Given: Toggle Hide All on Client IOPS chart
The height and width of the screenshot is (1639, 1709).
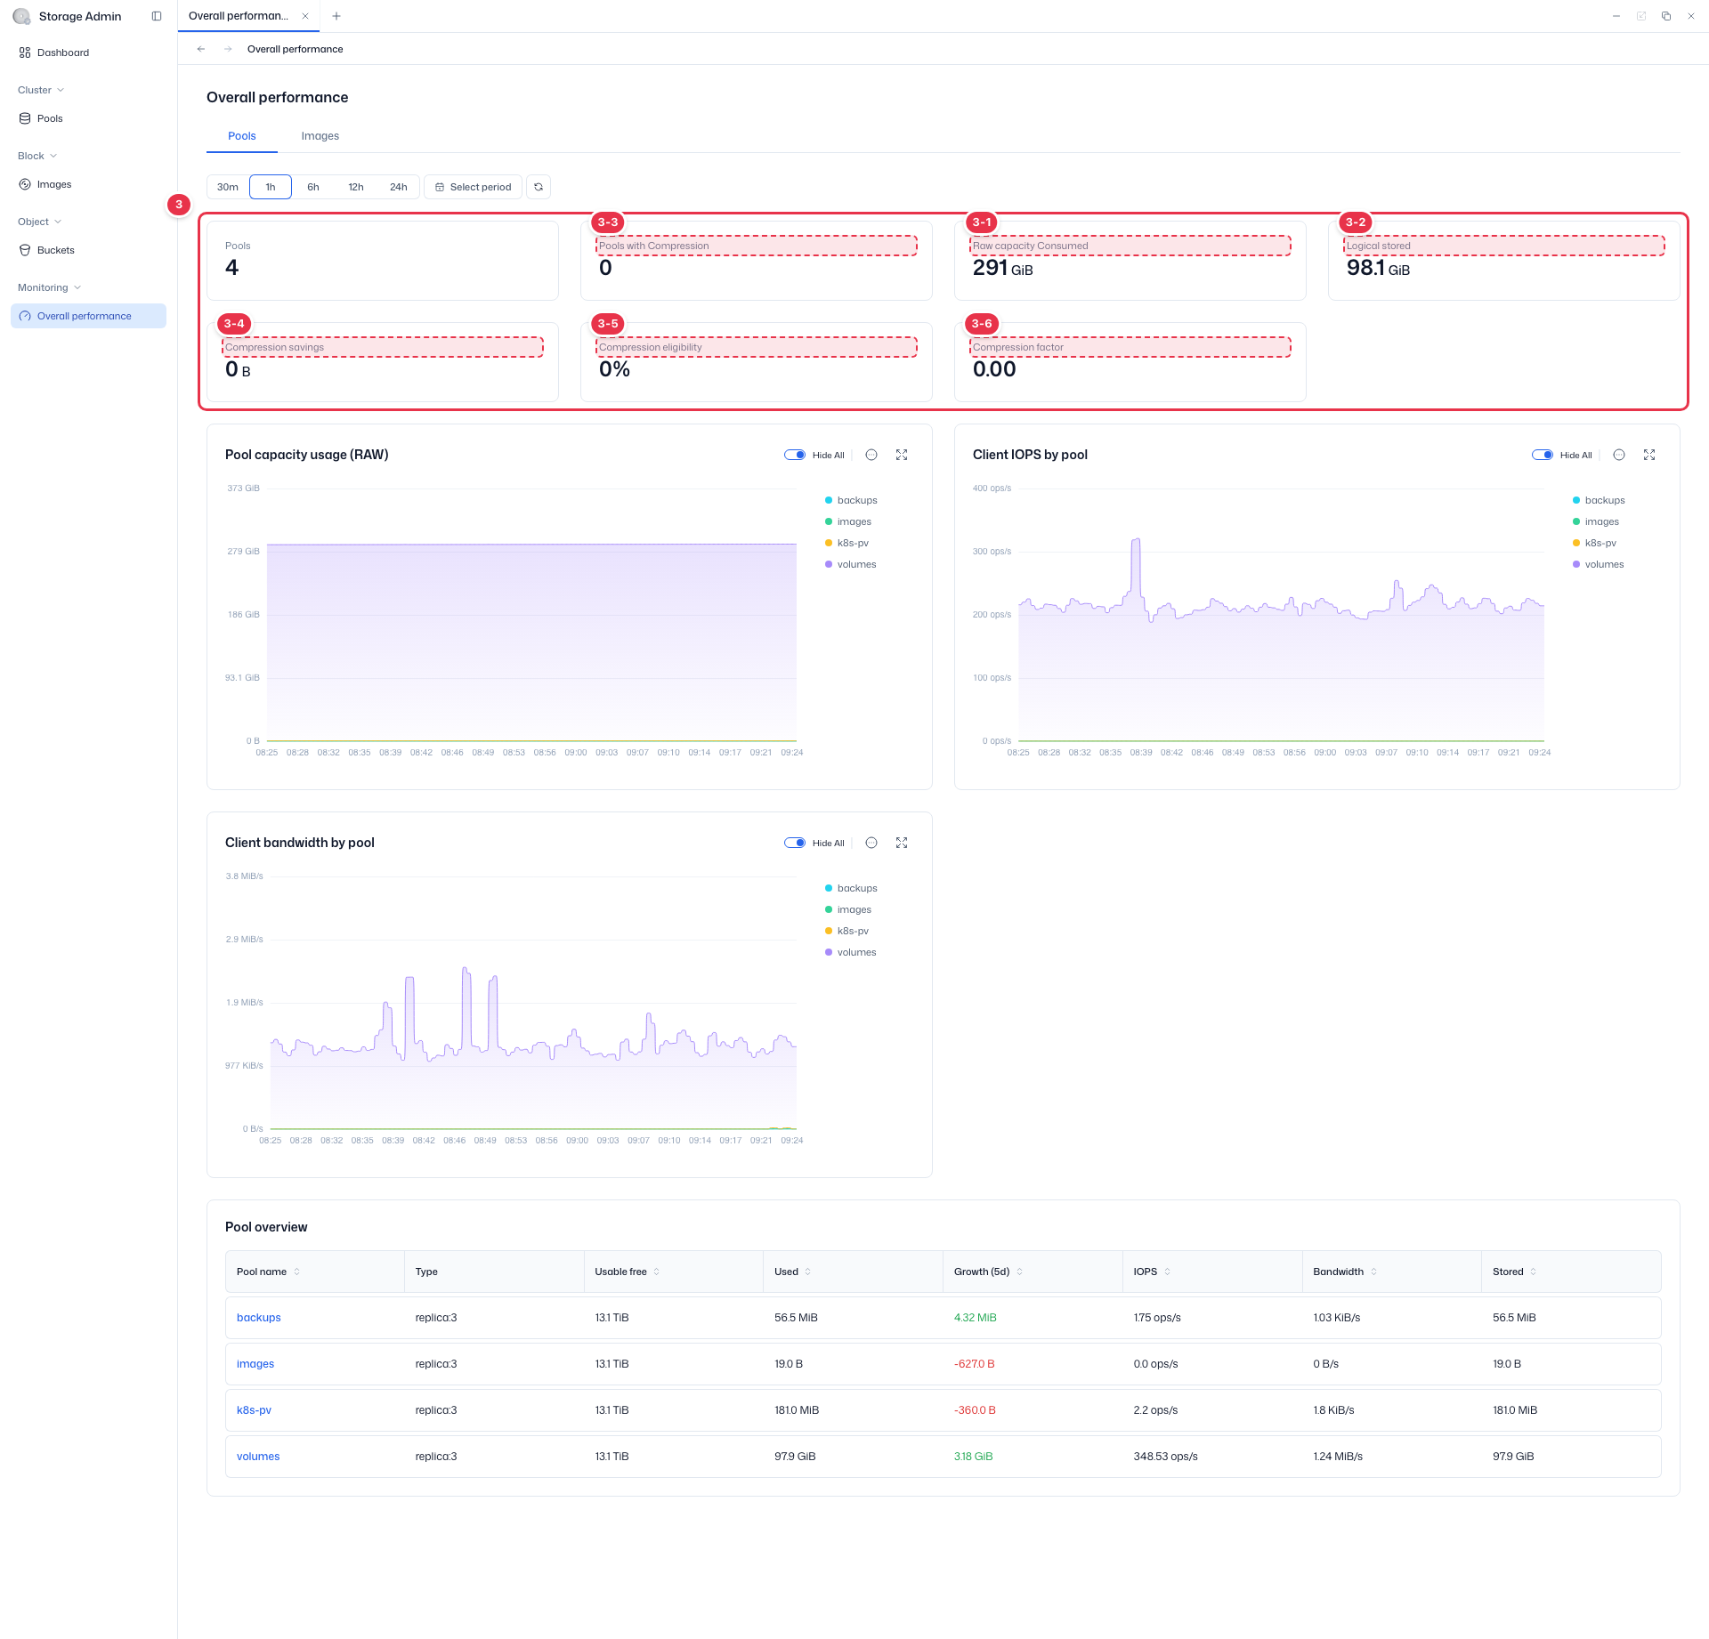Looking at the screenshot, I should click(x=1543, y=455).
